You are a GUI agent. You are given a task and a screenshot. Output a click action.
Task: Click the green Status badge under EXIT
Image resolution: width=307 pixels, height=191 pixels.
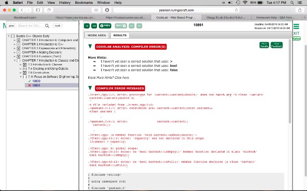tap(296, 39)
